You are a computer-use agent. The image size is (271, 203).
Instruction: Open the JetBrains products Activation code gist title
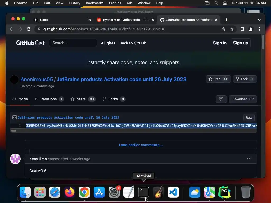[121, 79]
